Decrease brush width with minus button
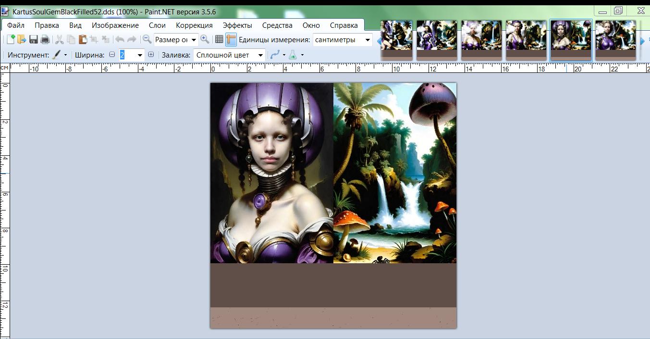 pos(112,55)
